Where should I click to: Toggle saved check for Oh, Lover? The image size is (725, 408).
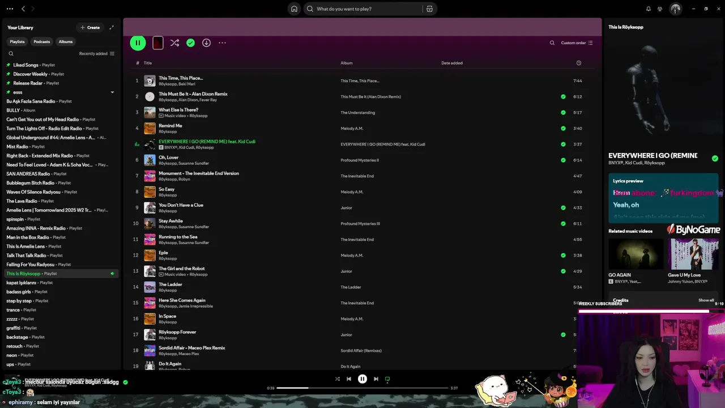(563, 160)
